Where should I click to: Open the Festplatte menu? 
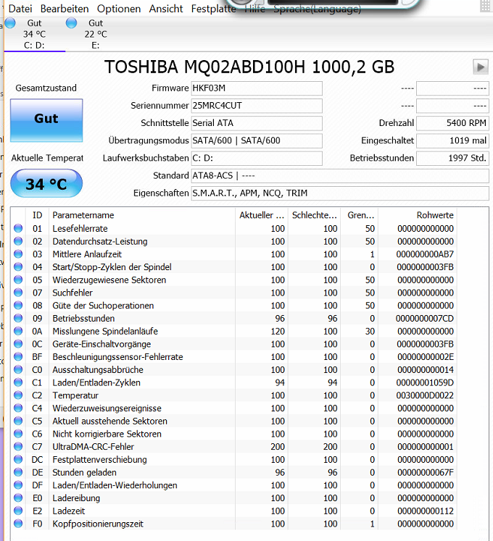213,9
